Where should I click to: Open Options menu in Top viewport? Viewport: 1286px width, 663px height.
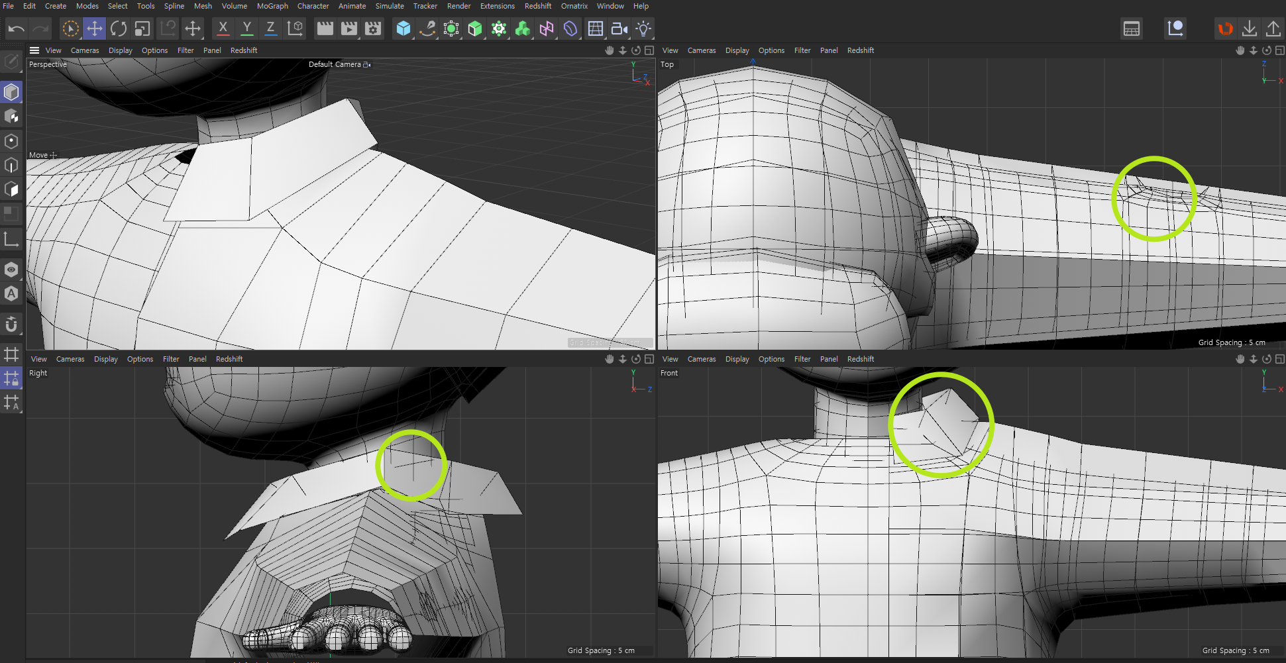771,50
